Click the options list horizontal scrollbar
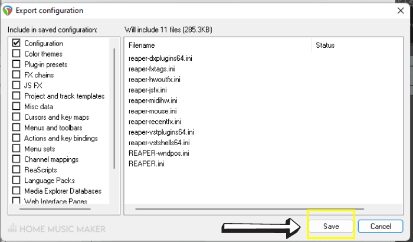Image resolution: width=413 pixels, height=242 pixels. point(55,209)
